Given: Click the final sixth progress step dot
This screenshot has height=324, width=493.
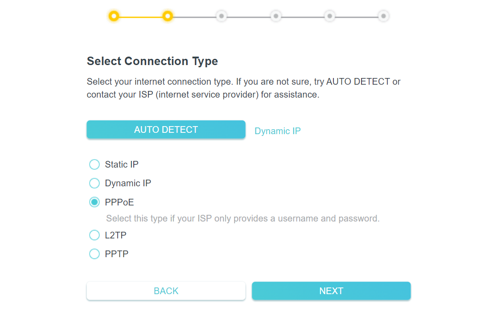Looking at the screenshot, I should pyautogui.click(x=383, y=16).
